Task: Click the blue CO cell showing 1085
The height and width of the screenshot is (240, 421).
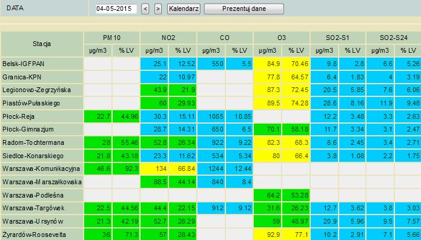Action: point(211,116)
